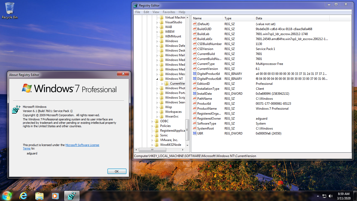Select the CurrentBuild value name

coord(206,54)
